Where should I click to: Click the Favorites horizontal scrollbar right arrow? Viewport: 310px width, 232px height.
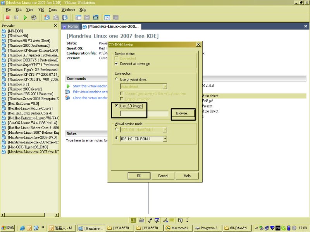57,215
